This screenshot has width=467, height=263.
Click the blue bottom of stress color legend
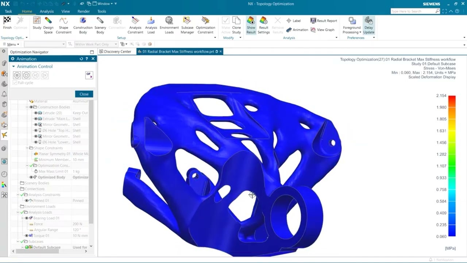pyautogui.click(x=452, y=233)
